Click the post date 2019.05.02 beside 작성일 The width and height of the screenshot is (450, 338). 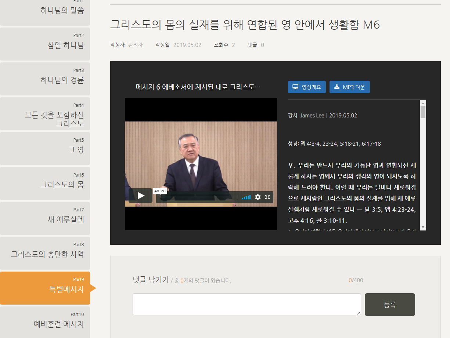pos(187,45)
